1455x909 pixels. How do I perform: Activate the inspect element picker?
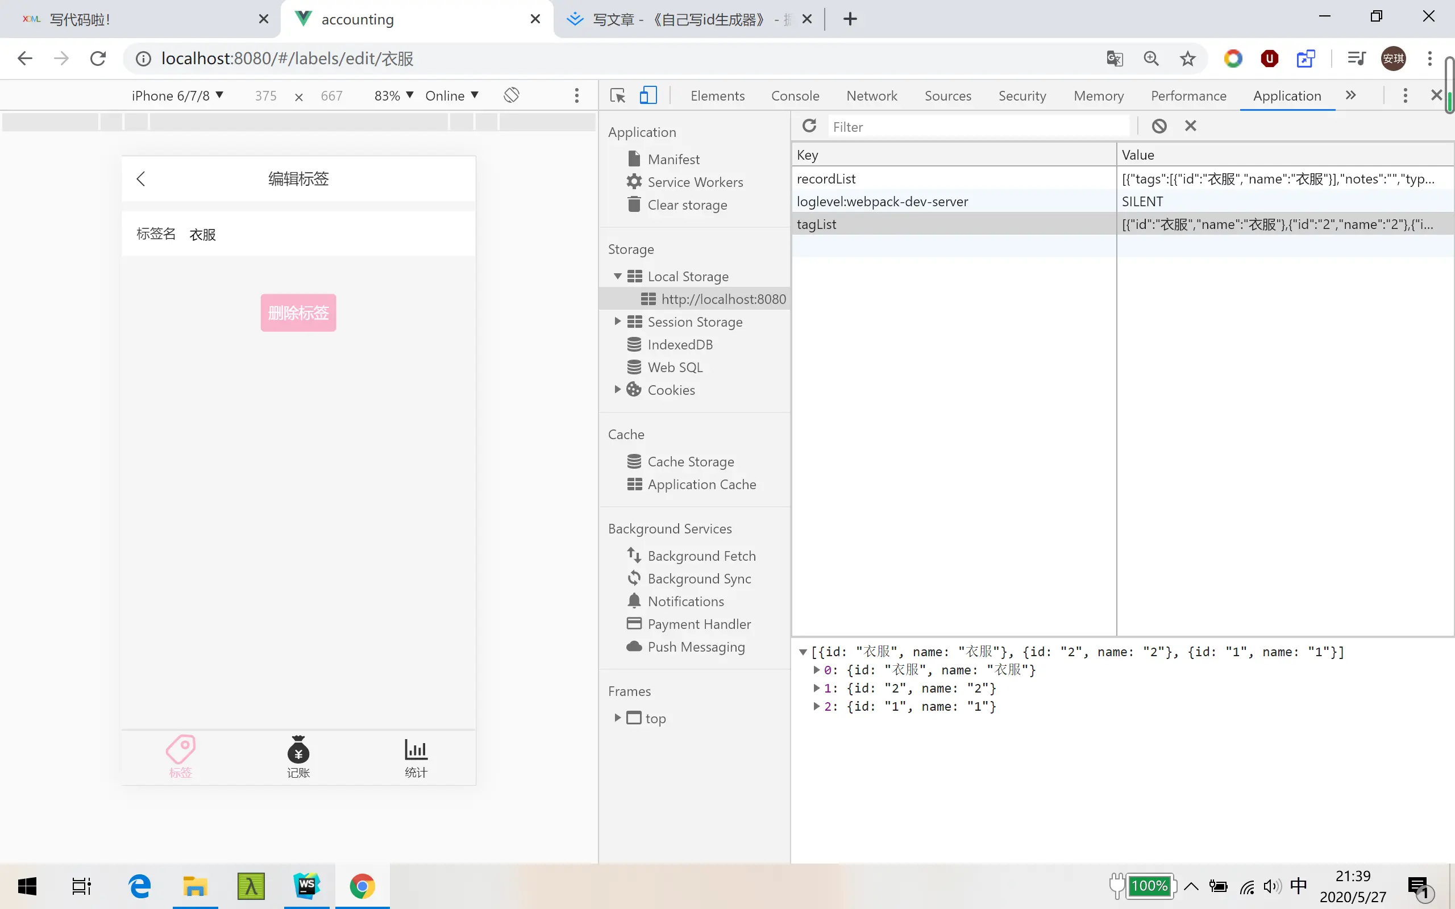point(617,95)
